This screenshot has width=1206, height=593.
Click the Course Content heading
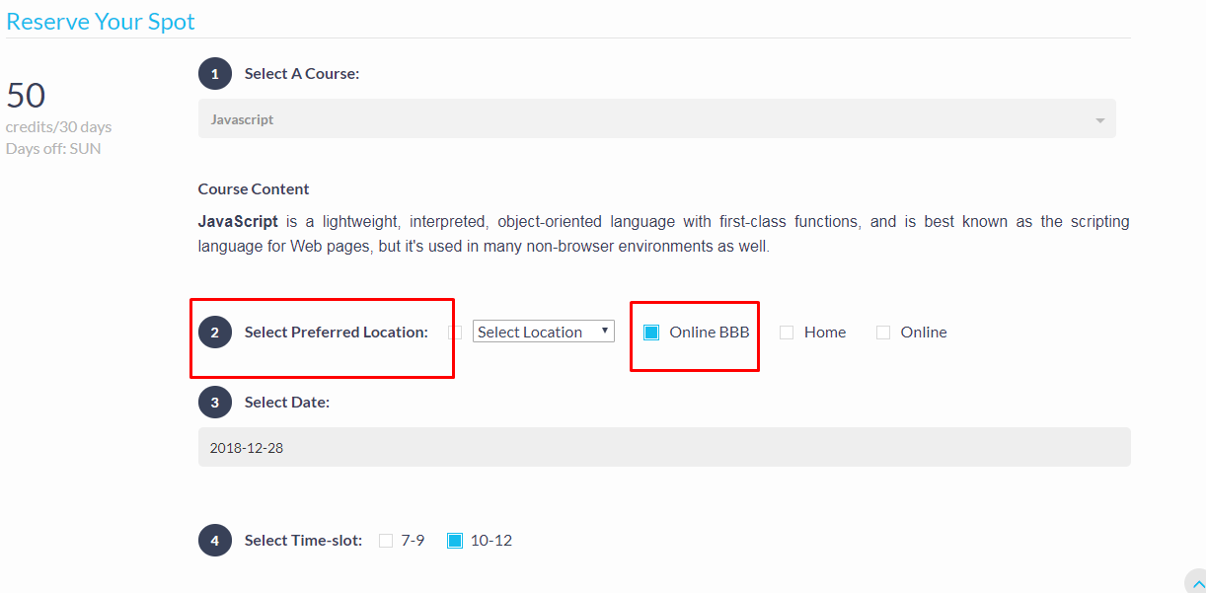click(x=254, y=189)
